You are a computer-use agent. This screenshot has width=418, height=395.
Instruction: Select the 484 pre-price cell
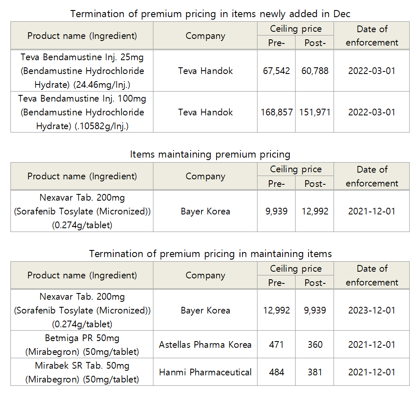click(276, 372)
